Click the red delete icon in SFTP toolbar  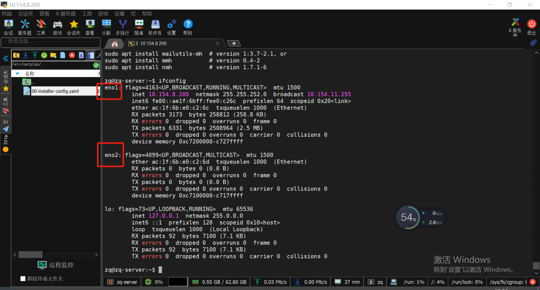(72, 55)
